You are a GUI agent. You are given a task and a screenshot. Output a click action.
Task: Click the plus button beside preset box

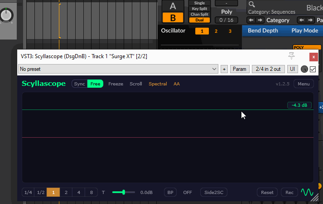point(224,69)
